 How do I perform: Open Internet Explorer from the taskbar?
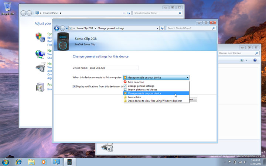pyautogui.click(x=18, y=162)
